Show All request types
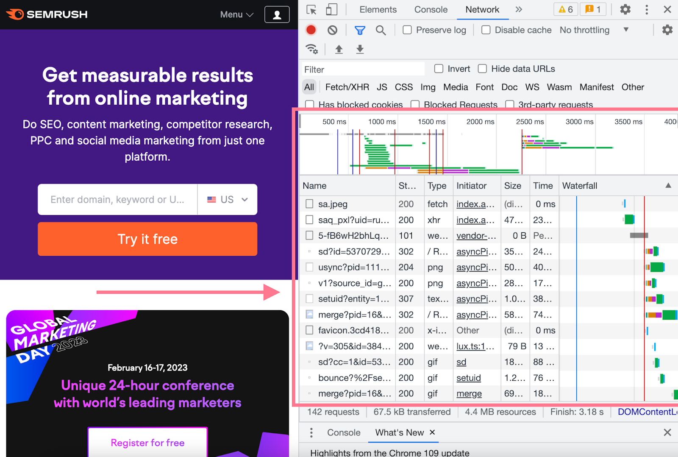 tap(309, 87)
